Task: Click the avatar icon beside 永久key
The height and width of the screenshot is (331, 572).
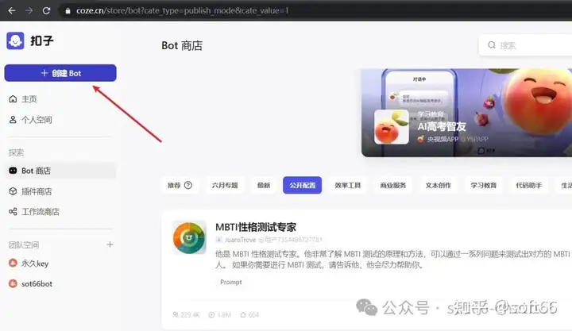Action: 13,263
